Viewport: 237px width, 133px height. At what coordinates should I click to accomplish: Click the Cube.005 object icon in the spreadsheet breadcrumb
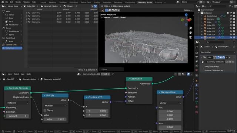[x=25, y=6]
